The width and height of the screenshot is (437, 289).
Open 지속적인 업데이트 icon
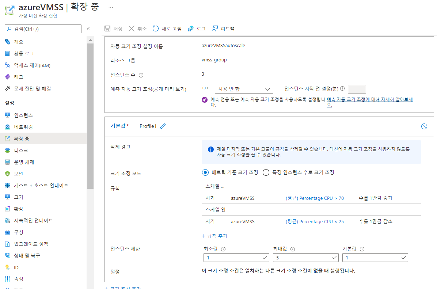(x=8, y=220)
